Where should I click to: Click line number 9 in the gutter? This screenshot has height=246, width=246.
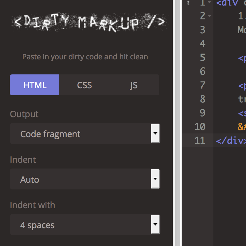tap(203, 113)
